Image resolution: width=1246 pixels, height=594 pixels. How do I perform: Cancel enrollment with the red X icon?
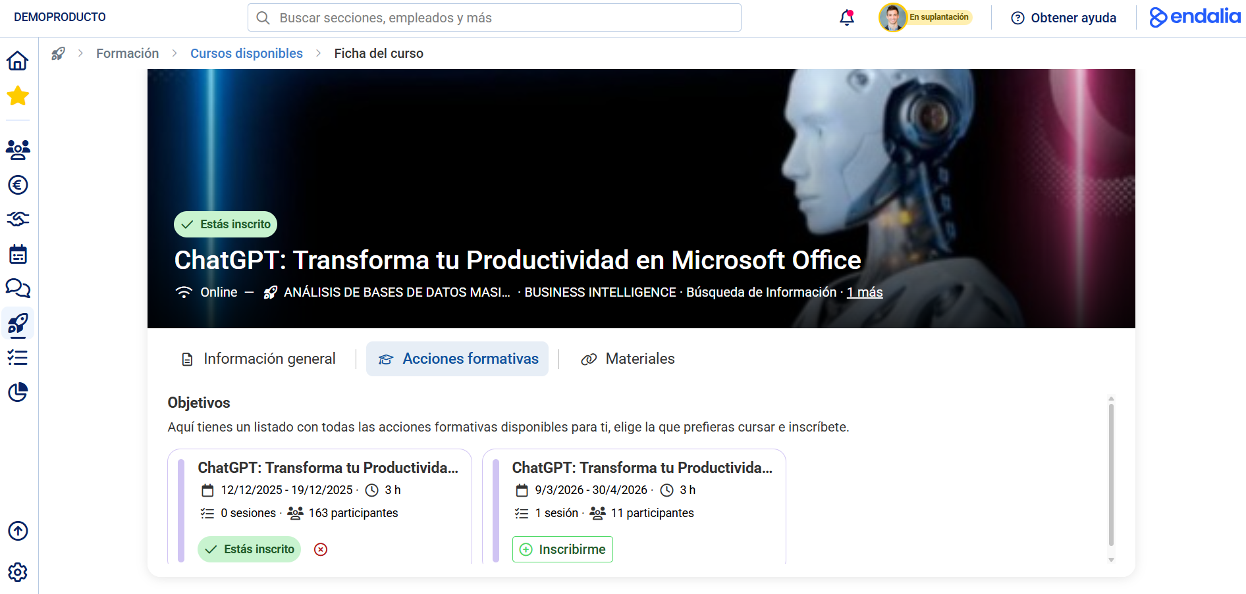click(321, 549)
